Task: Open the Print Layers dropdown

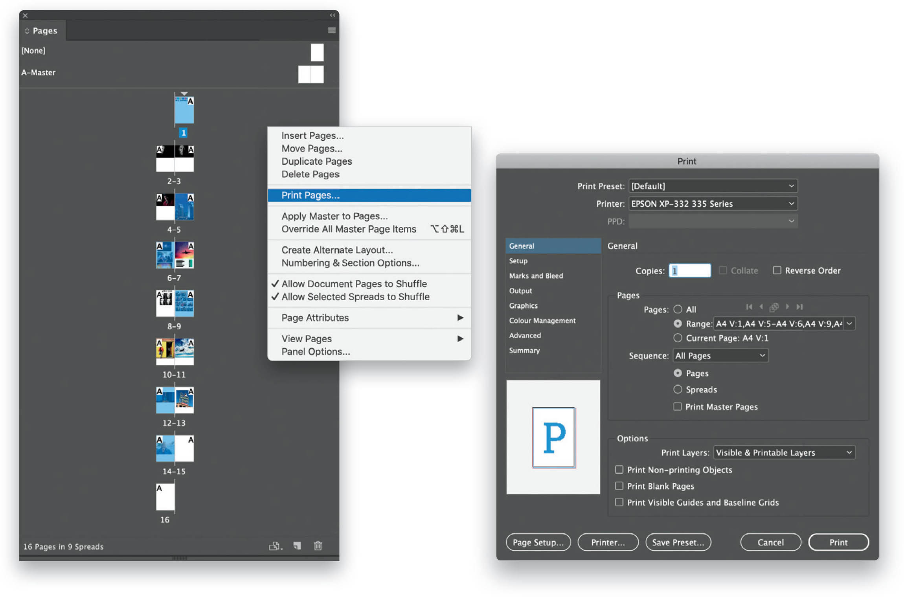Action: [784, 452]
